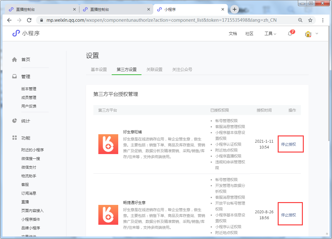
Task: Open the 工具 dropdown menu
Action: pyautogui.click(x=270, y=33)
